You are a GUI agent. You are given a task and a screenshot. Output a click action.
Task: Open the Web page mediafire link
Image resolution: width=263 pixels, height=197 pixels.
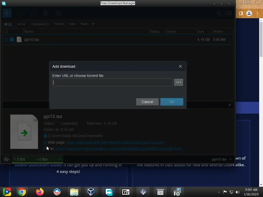pos(115,142)
